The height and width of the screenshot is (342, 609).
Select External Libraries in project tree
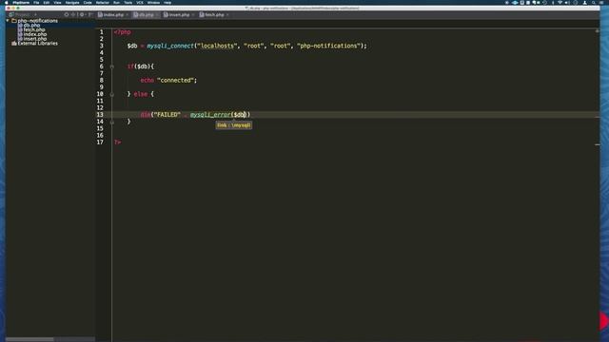click(x=38, y=44)
